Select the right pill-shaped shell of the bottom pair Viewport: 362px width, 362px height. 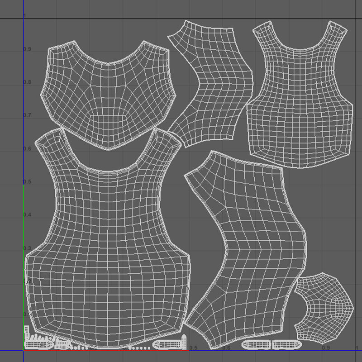[x=287, y=344]
